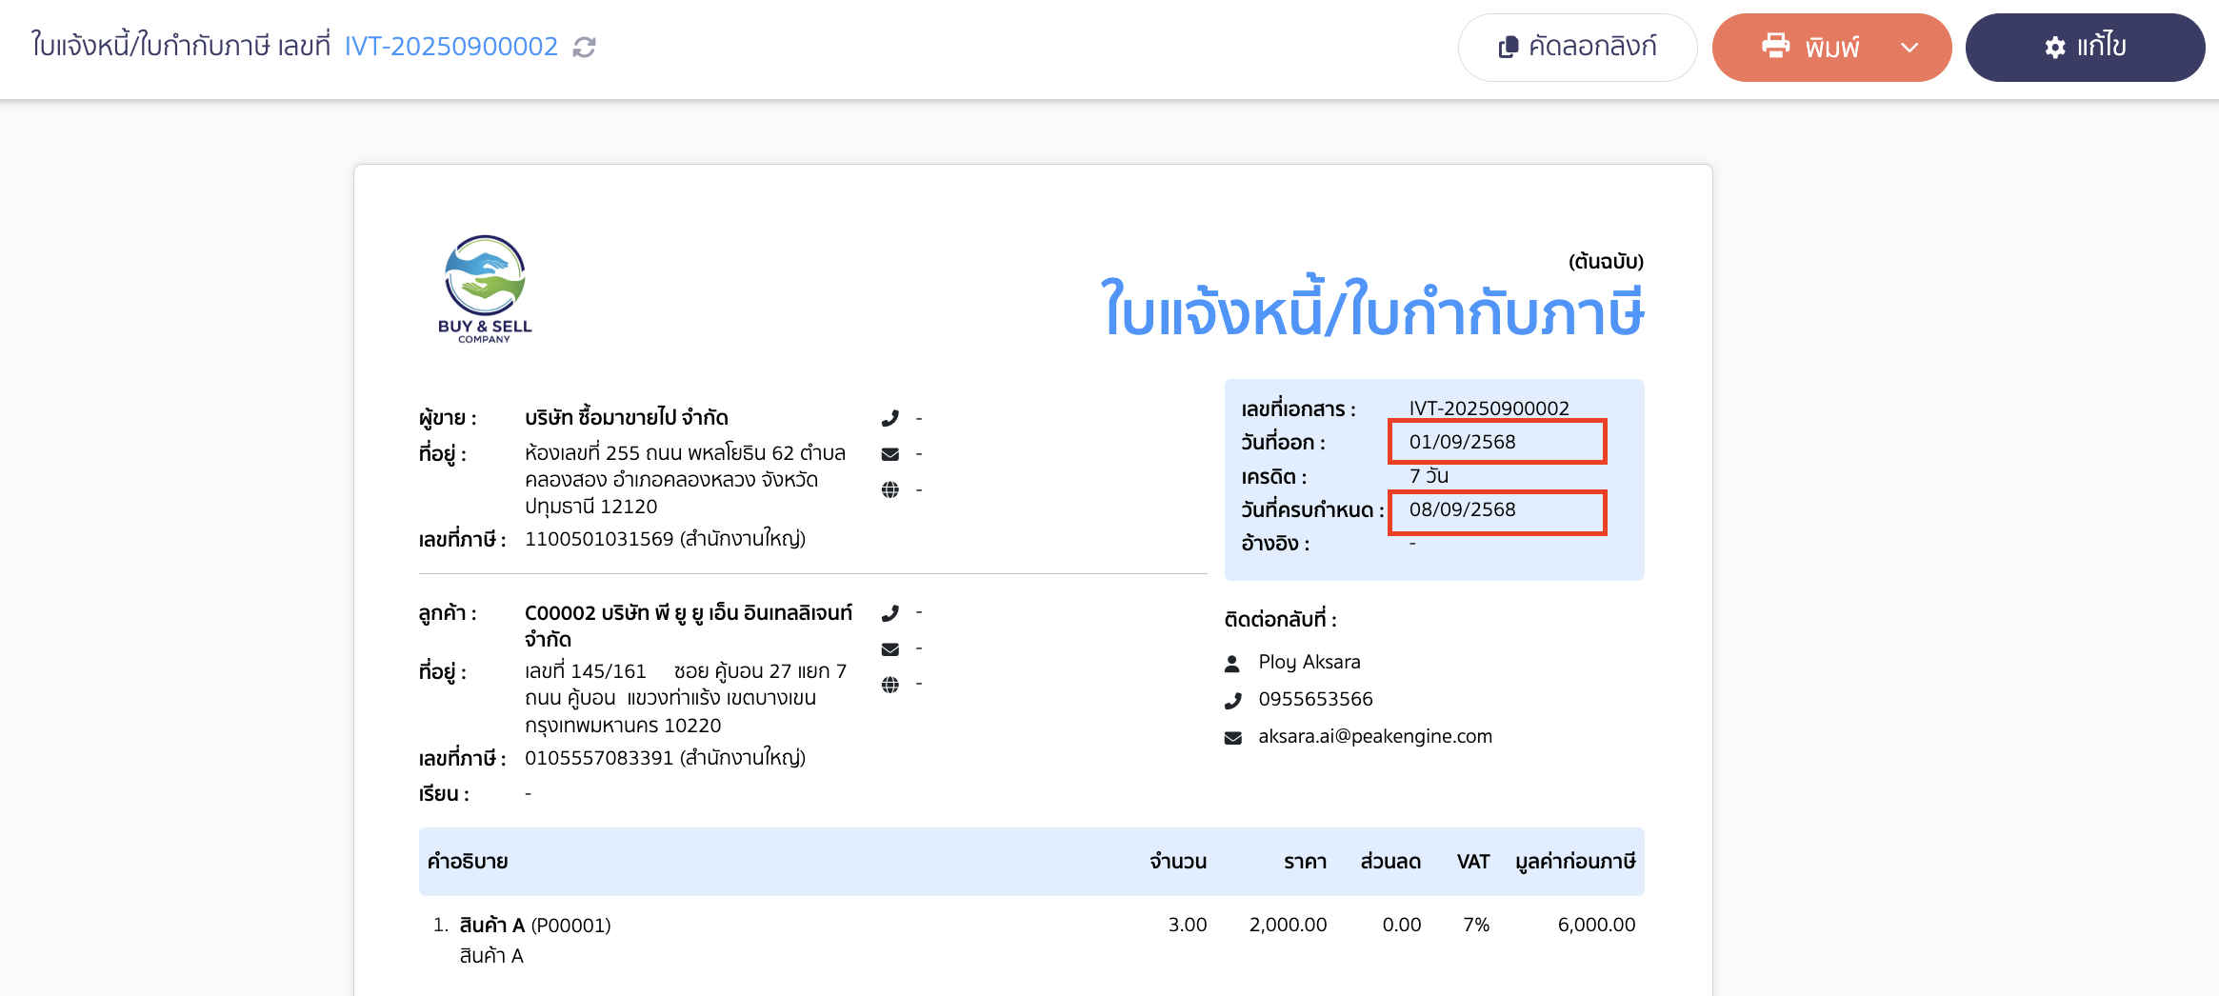Screen dimensions: 2219x996
Task: Click the copy icon in คัดลอกลิงก์ button
Action: point(1509,47)
